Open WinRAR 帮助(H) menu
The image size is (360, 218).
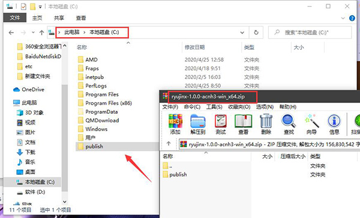pyautogui.click(x=287, y=107)
